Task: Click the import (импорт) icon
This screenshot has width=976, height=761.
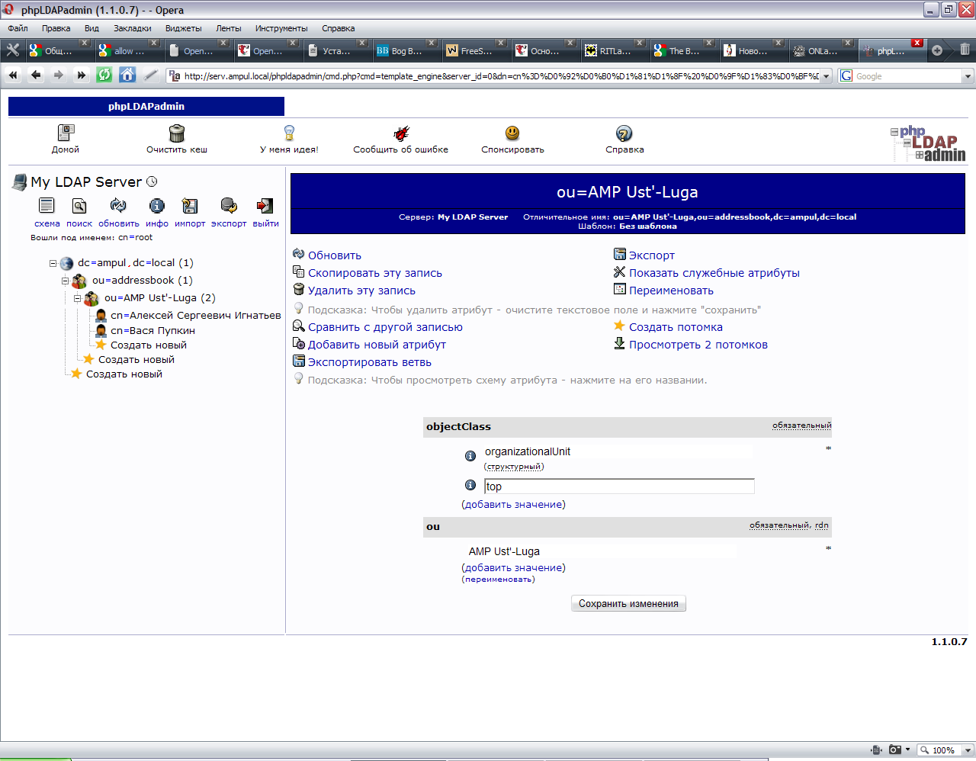Action: [x=190, y=206]
